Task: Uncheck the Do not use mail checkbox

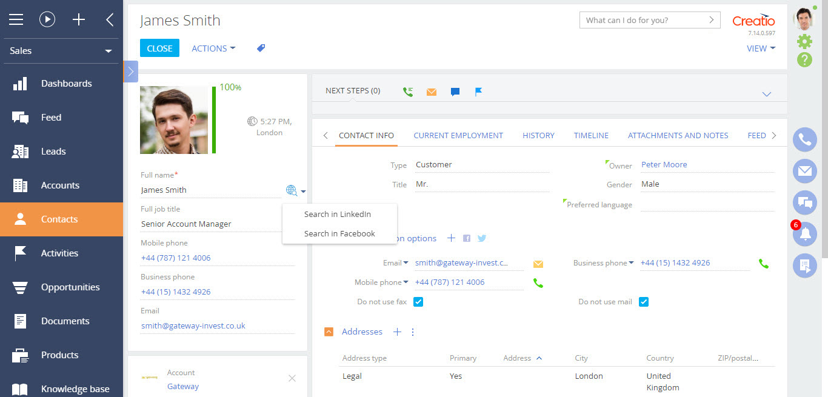Action: [644, 302]
